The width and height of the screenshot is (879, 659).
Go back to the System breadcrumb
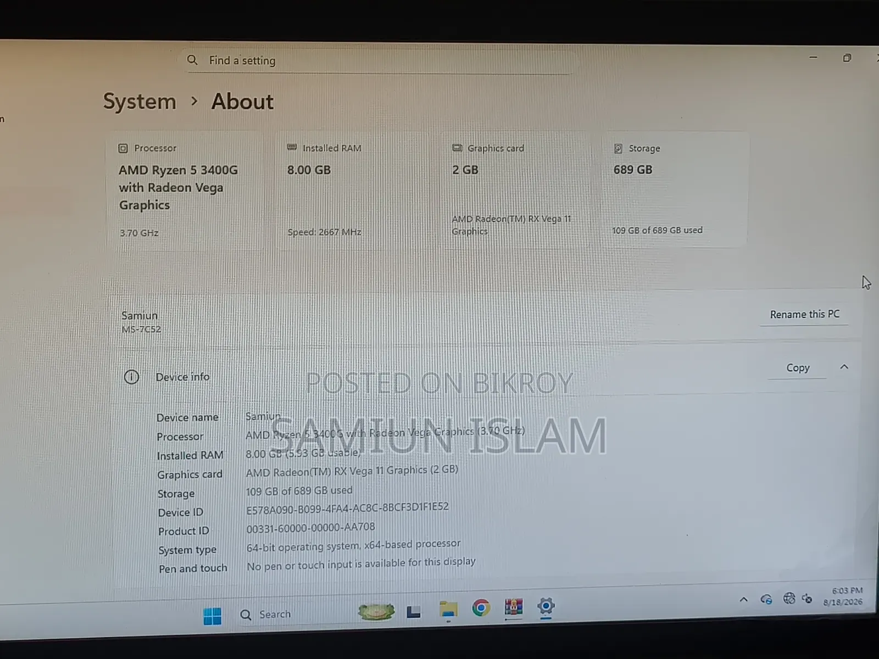(x=140, y=102)
